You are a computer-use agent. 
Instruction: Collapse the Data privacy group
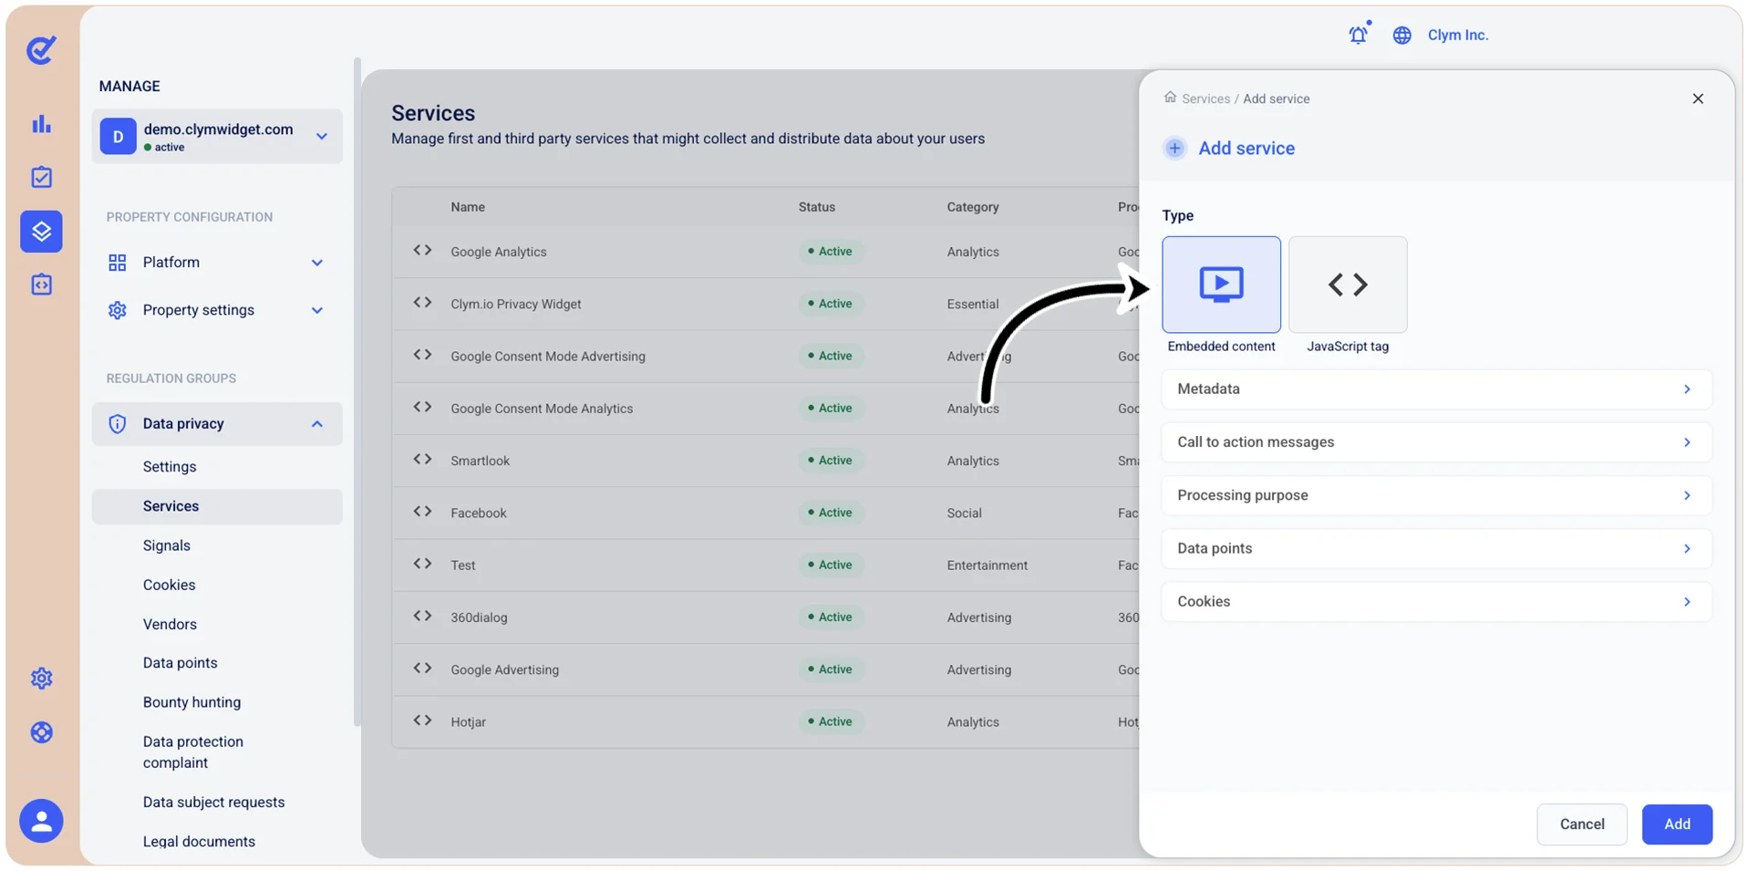(217, 424)
